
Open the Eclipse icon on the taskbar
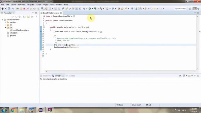[x=41, y=110]
